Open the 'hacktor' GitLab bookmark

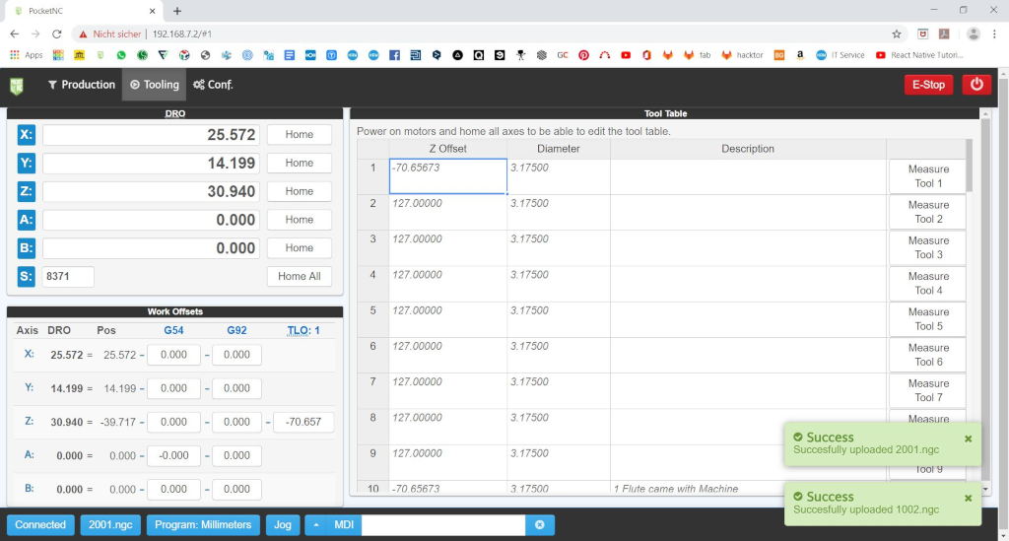(x=743, y=55)
